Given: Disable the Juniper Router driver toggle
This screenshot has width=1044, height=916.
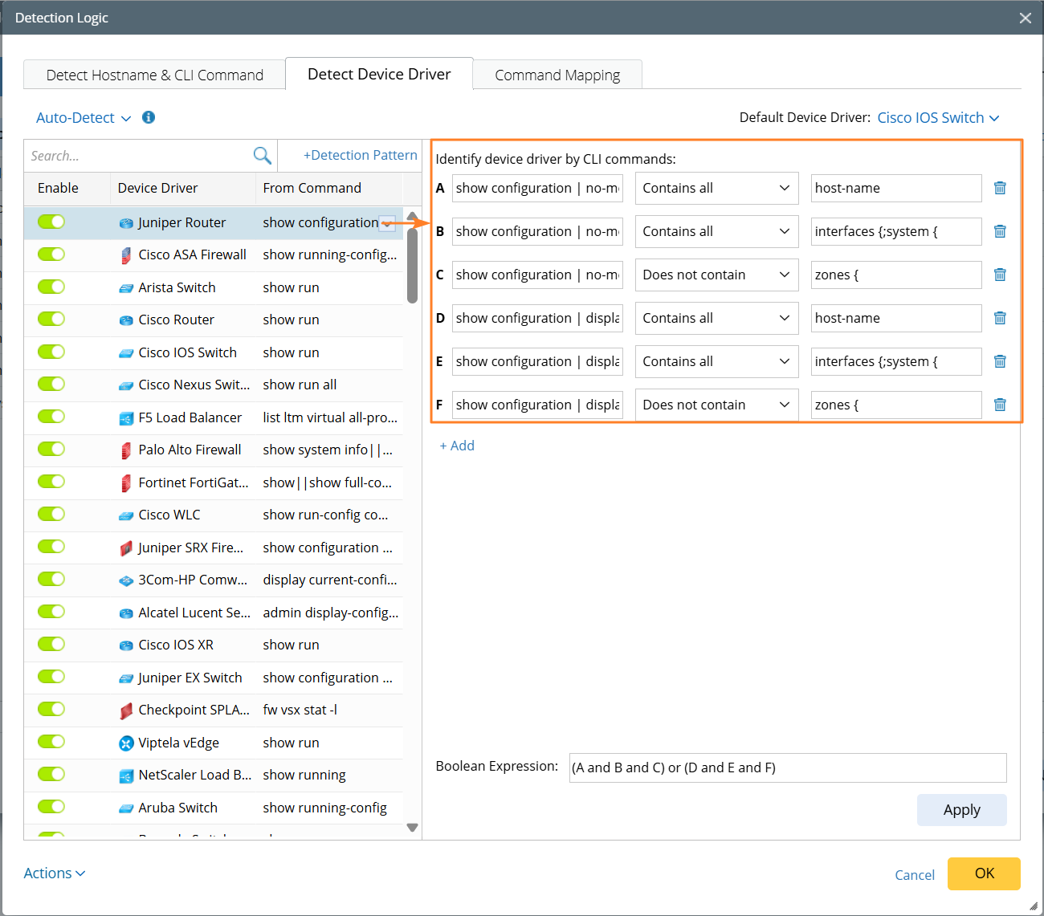Looking at the screenshot, I should coord(51,222).
